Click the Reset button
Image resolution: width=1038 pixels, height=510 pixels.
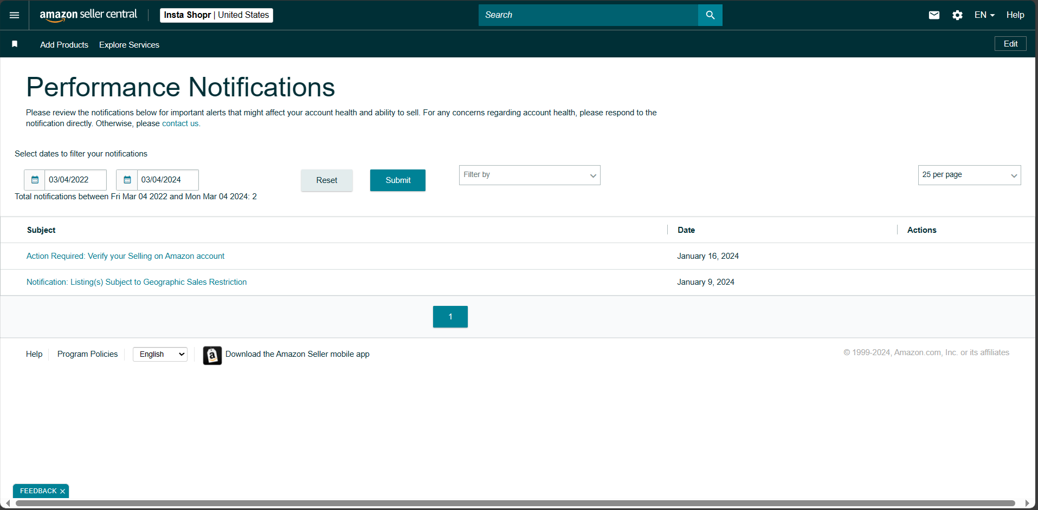pyautogui.click(x=327, y=180)
